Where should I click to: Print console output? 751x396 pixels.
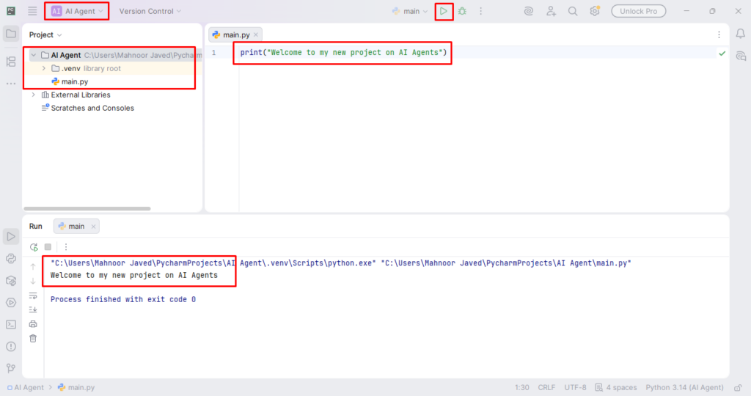(33, 324)
